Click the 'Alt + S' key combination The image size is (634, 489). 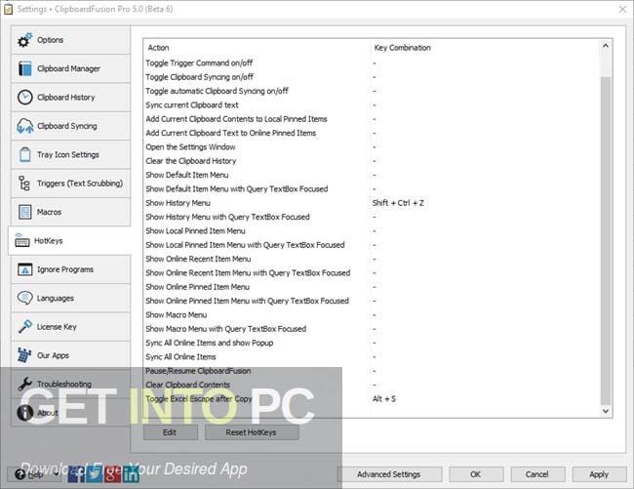[384, 399]
